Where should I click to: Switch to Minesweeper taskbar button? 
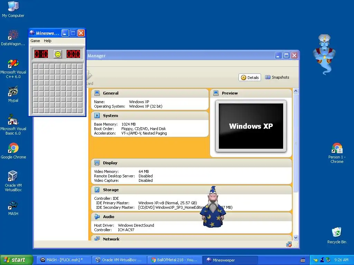coord(230,260)
